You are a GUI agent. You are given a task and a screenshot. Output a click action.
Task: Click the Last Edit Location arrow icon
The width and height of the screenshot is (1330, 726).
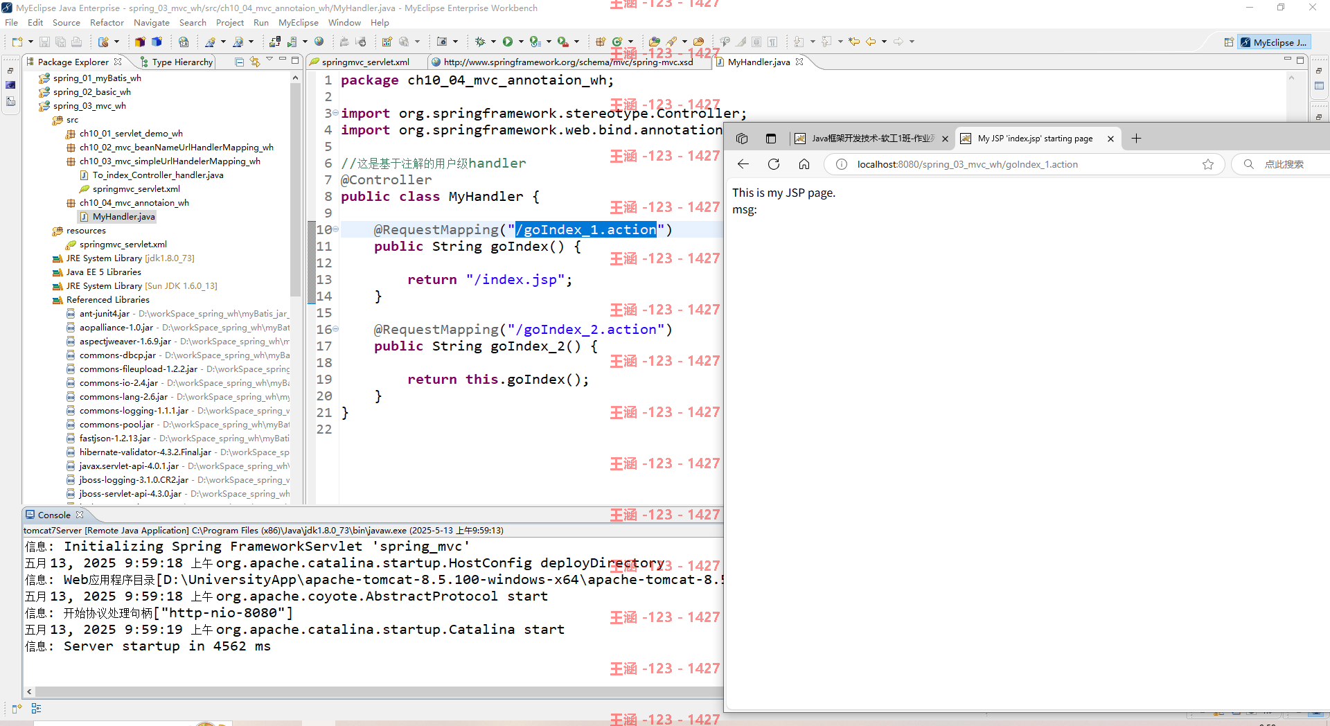coord(853,42)
